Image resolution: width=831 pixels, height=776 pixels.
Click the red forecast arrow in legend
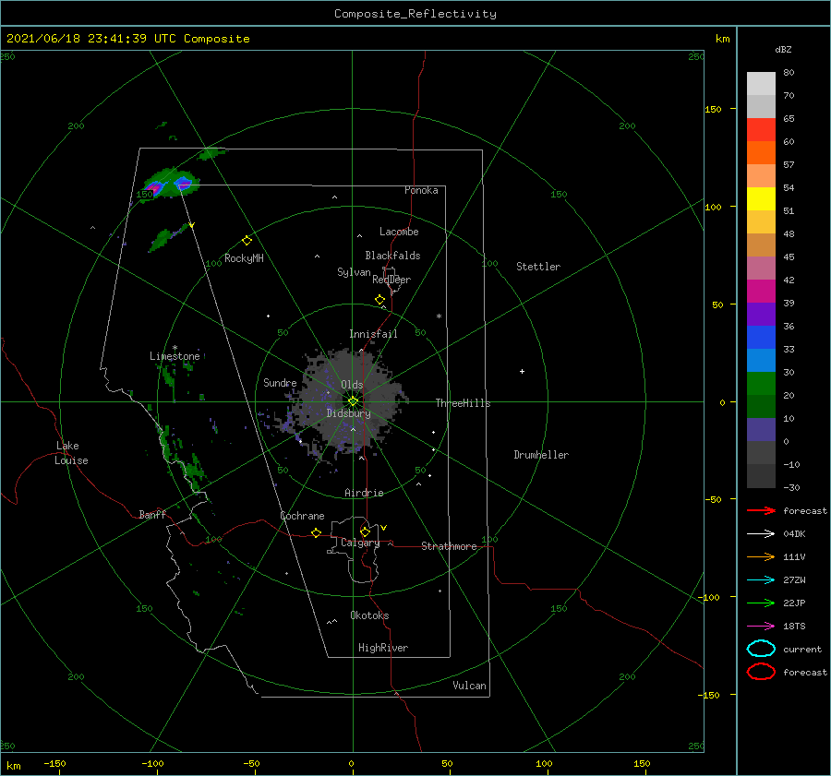click(x=761, y=510)
